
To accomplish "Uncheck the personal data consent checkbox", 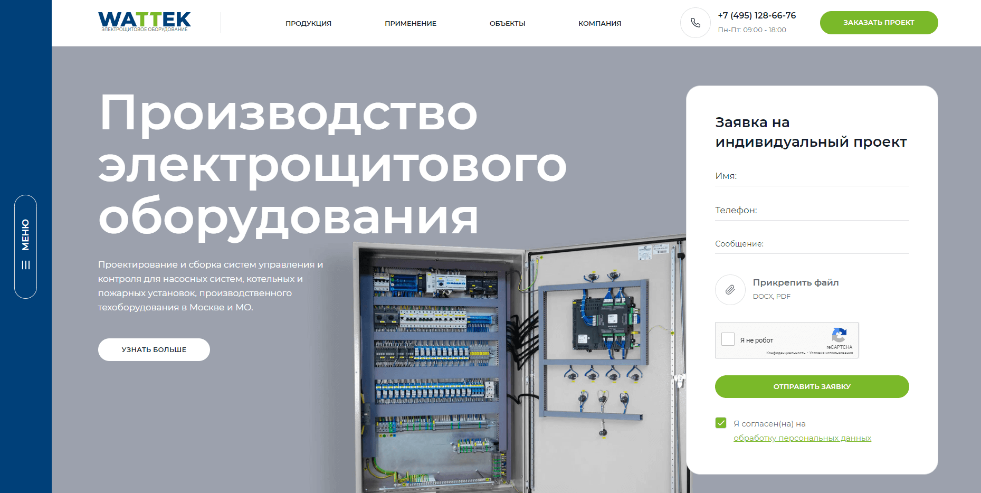I will pos(721,423).
